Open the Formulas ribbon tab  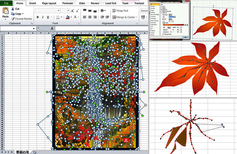(x=67, y=3)
